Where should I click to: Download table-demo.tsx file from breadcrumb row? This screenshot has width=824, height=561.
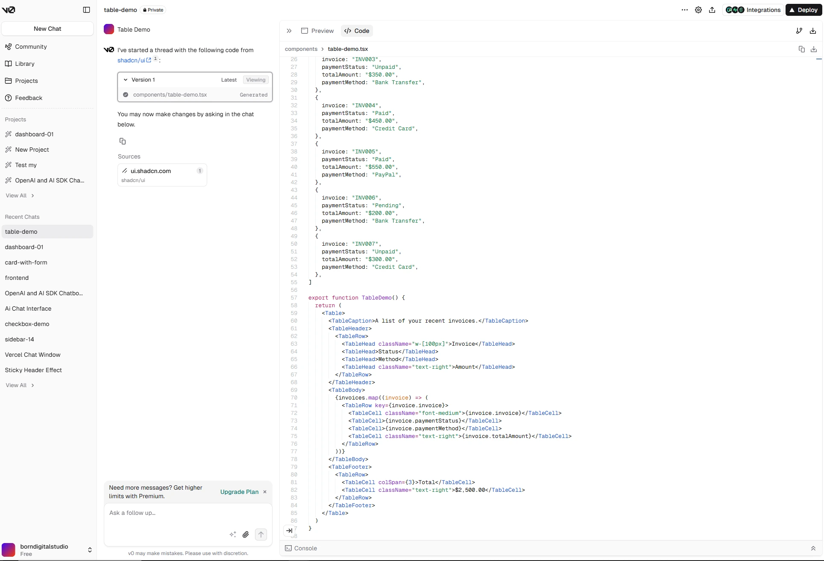click(x=814, y=49)
